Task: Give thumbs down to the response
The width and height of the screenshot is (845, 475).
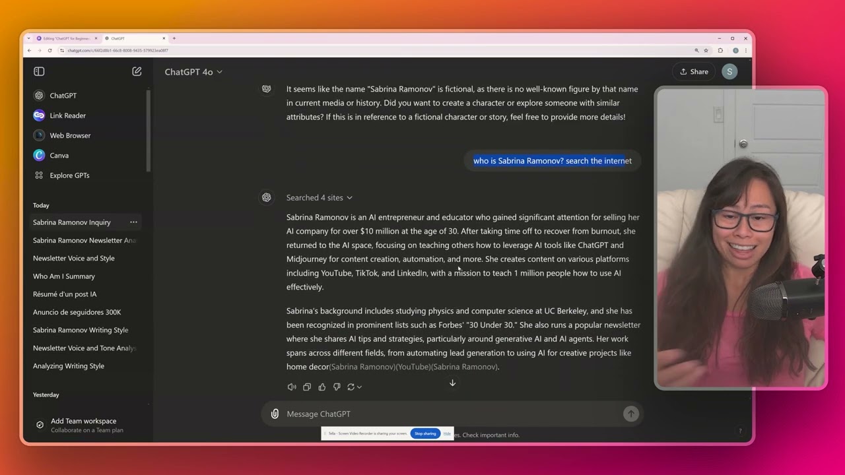Action: [x=337, y=387]
